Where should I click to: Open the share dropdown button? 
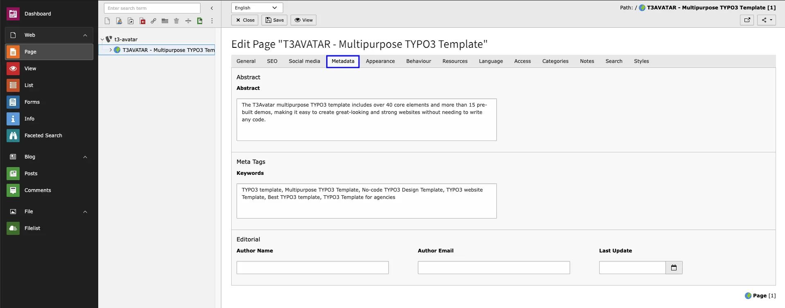coord(767,20)
